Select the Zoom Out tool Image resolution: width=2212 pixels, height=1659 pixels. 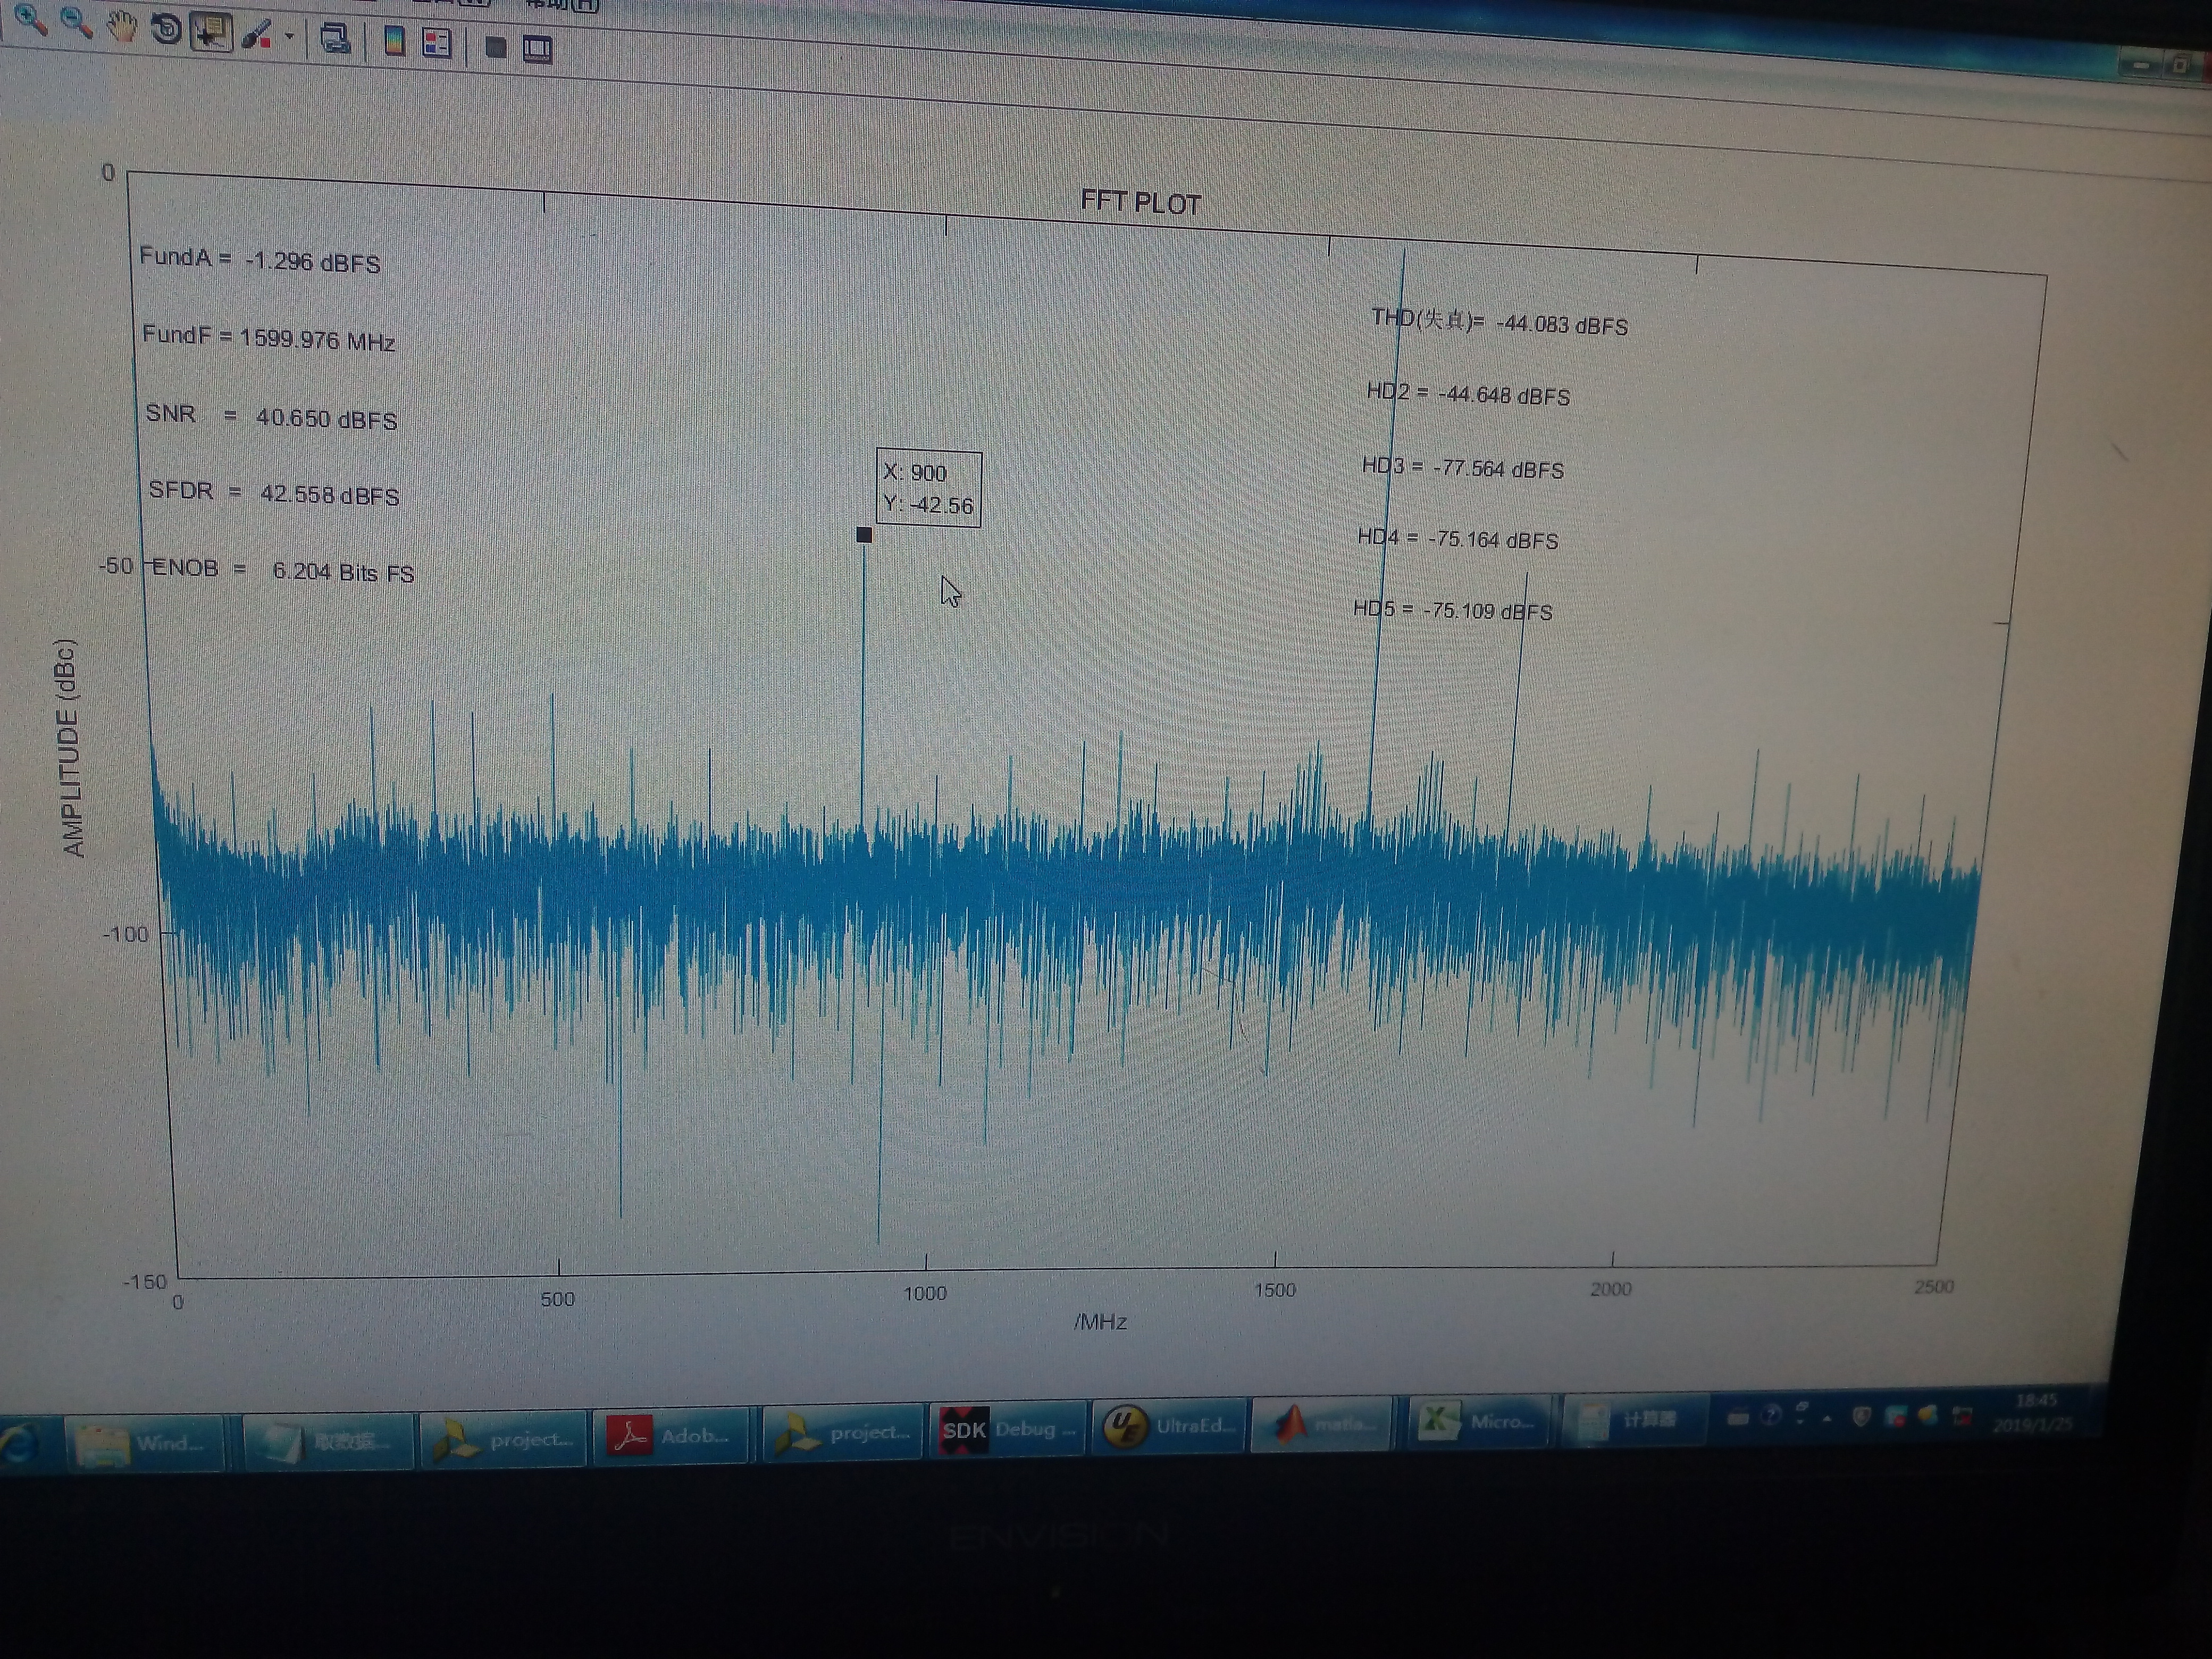(76, 22)
